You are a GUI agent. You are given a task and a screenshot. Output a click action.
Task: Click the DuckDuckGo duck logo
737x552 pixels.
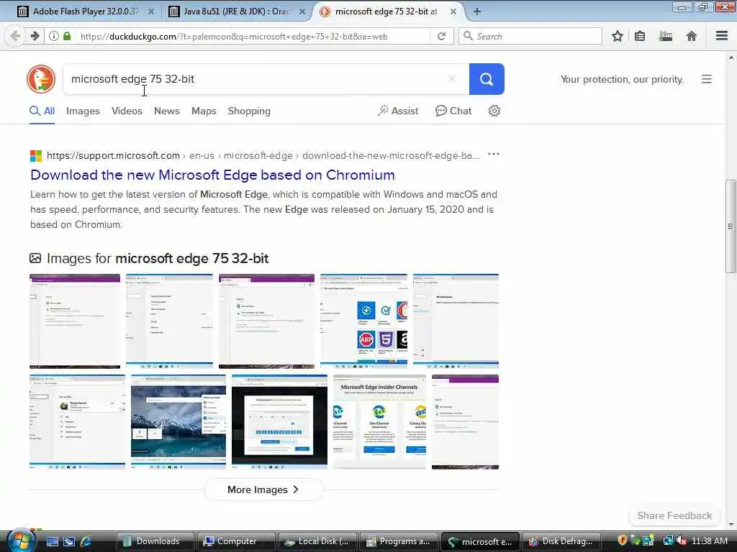(x=41, y=79)
